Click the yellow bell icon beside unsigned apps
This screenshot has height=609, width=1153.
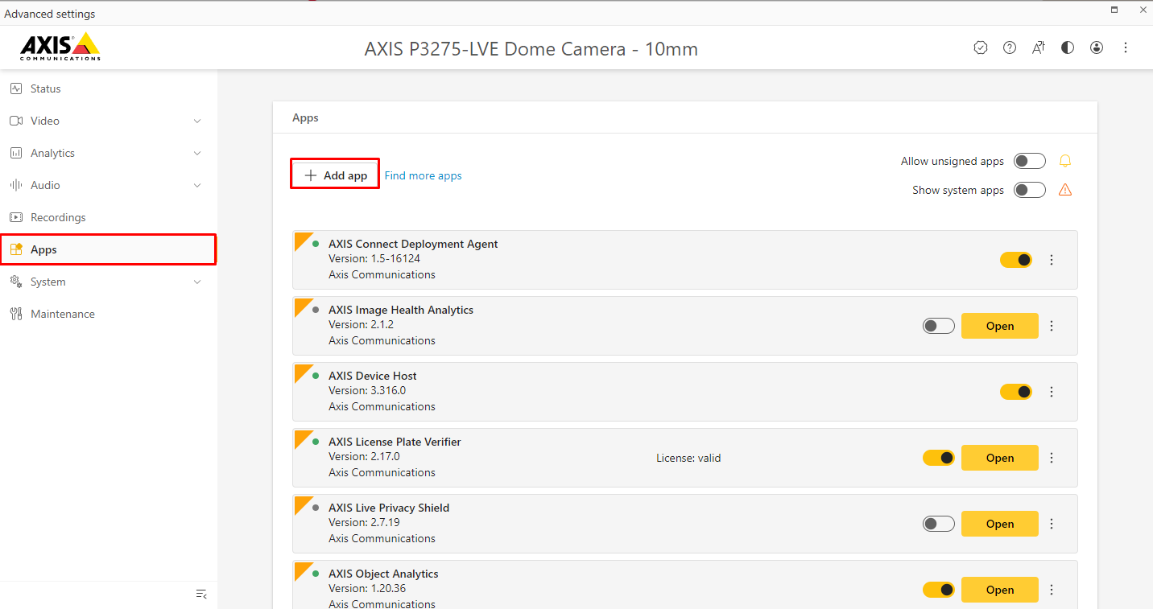[x=1065, y=161]
